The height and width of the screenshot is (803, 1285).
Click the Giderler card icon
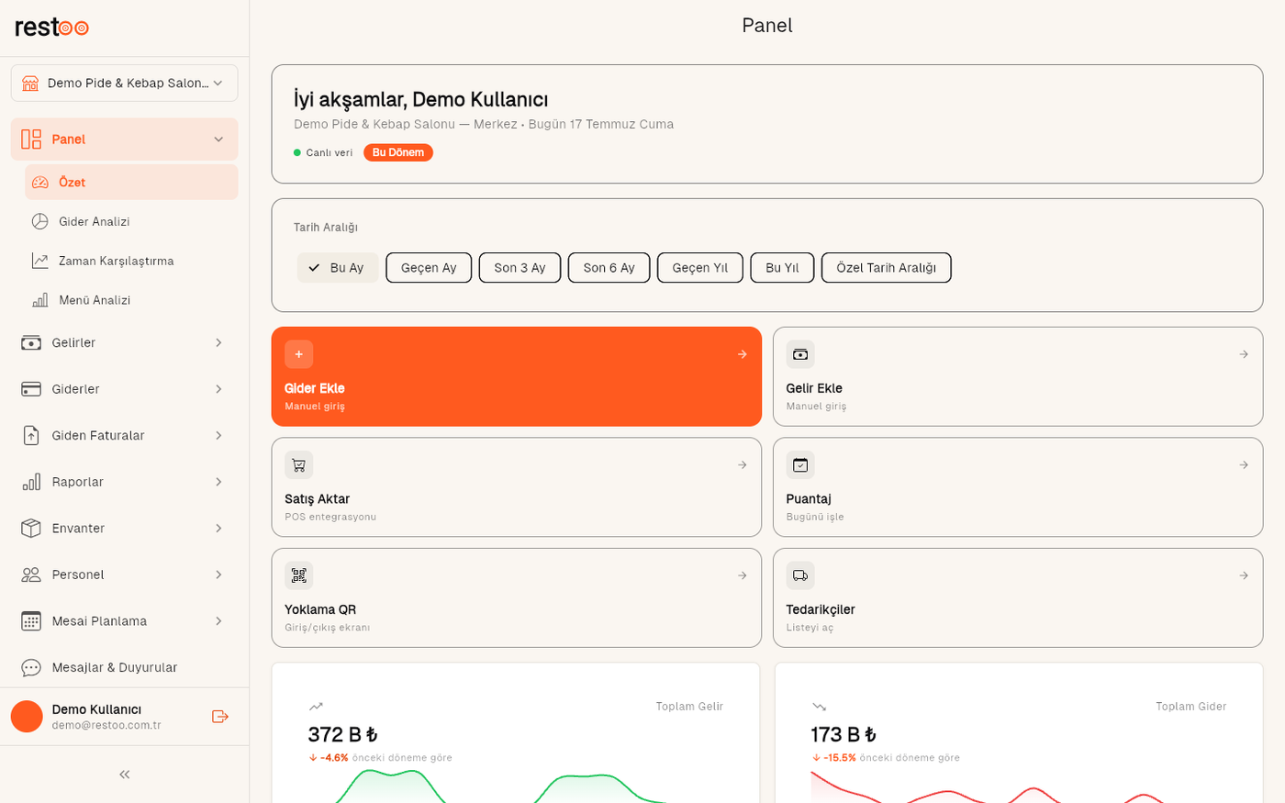tap(31, 389)
